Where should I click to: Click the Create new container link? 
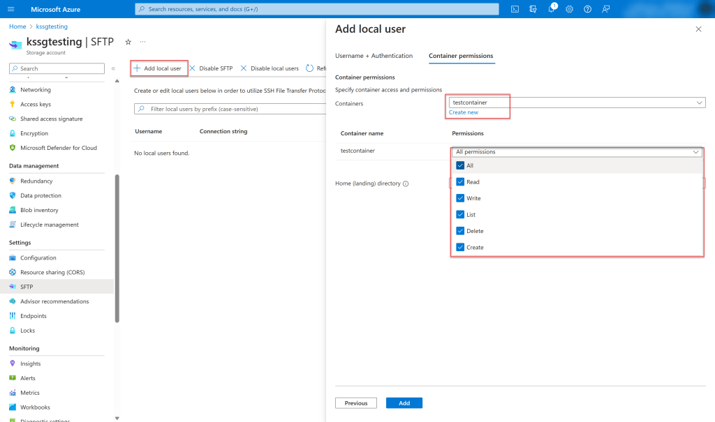[x=464, y=112]
